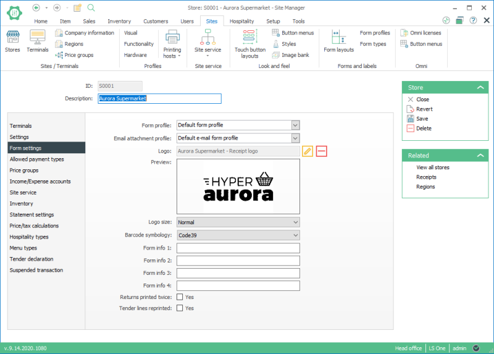The image size is (494, 354).
Task: Enable Tender lines reprinted checkbox
Action: [180, 308]
